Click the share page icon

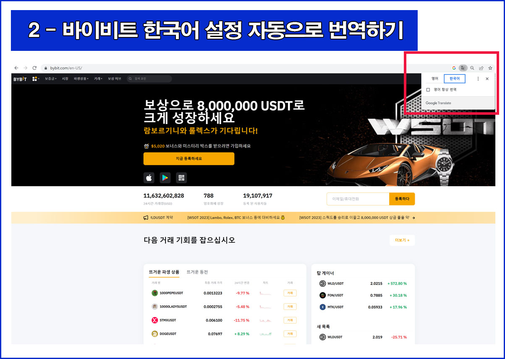pos(481,68)
